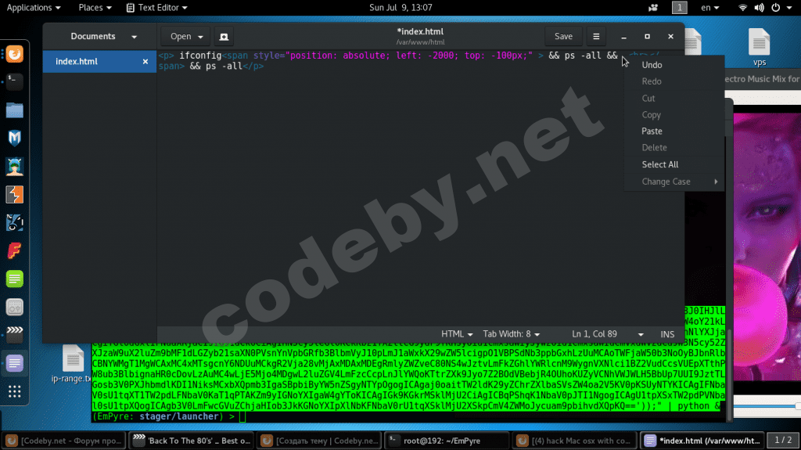Click Redo in the context menu
Image resolution: width=801 pixels, height=450 pixels.
click(x=673, y=81)
